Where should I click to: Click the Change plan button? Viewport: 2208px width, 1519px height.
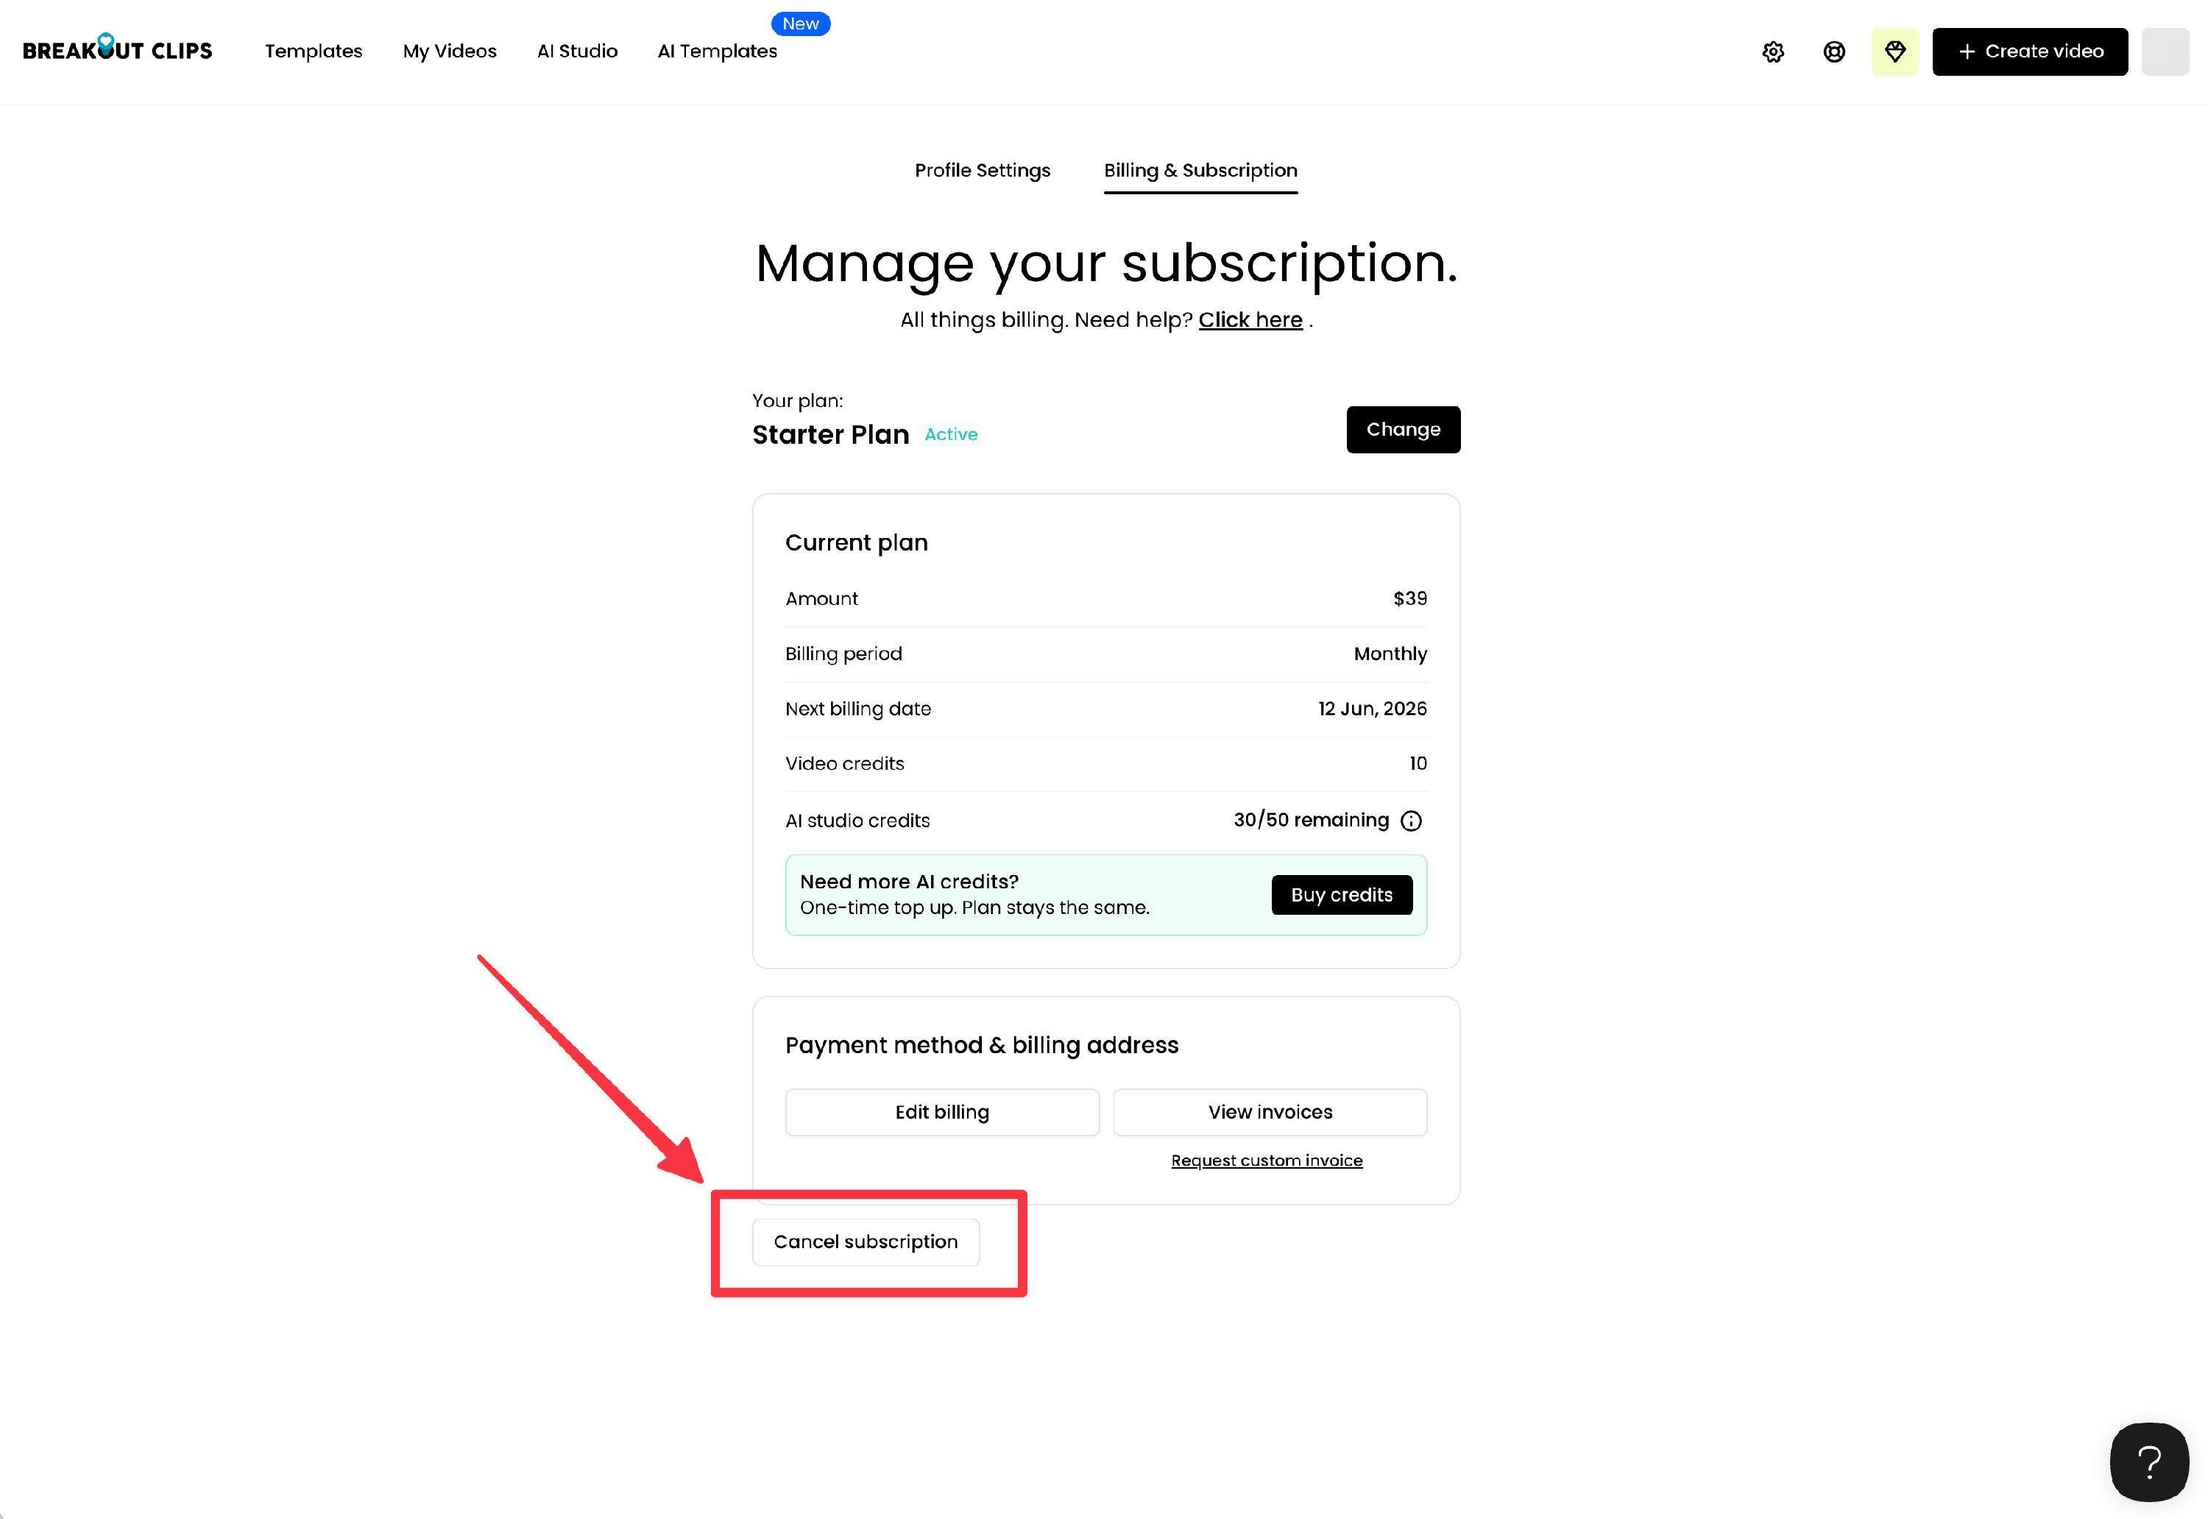point(1403,429)
